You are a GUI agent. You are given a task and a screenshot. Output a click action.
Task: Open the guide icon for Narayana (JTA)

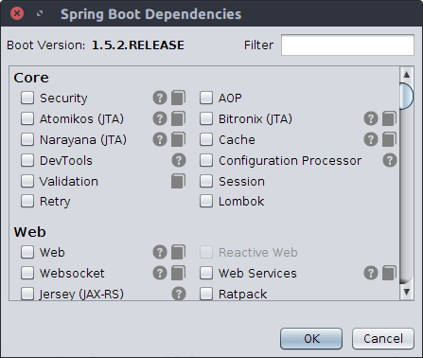(178, 139)
